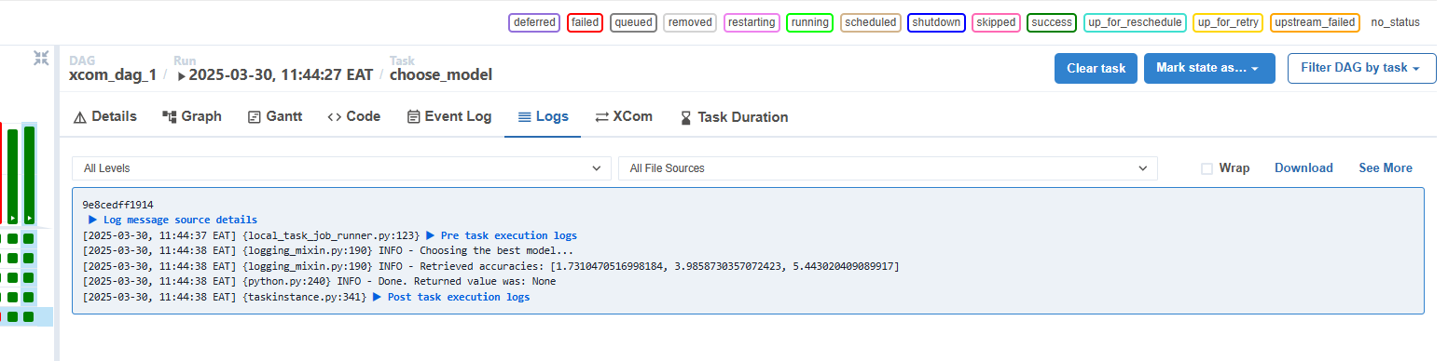
Task: Open the Gantt tab
Action: (275, 117)
